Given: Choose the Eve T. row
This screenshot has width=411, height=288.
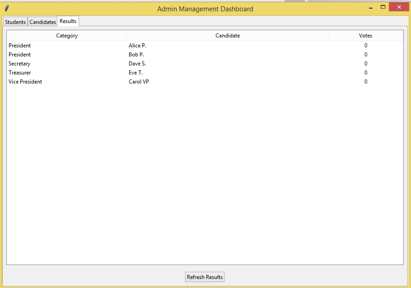Looking at the screenshot, I should pyautogui.click(x=135, y=73).
